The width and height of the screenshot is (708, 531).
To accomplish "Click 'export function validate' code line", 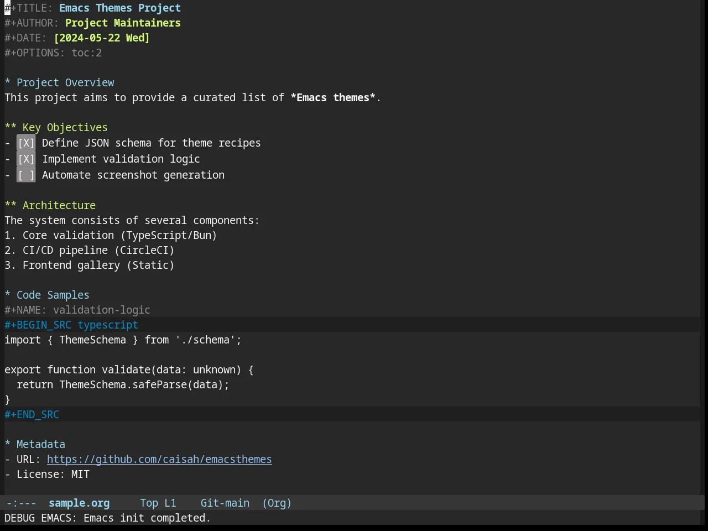I will (129, 370).
